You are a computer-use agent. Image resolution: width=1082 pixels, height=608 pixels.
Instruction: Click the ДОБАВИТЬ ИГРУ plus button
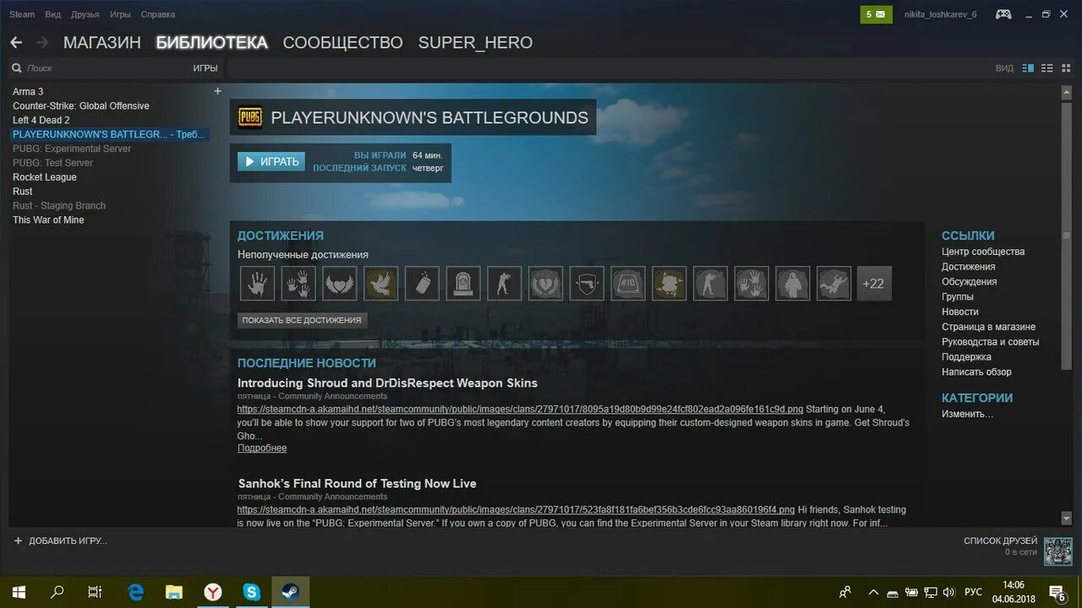click(59, 540)
